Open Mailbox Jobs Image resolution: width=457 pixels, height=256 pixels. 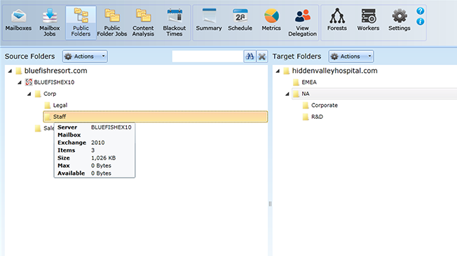pyautogui.click(x=50, y=22)
